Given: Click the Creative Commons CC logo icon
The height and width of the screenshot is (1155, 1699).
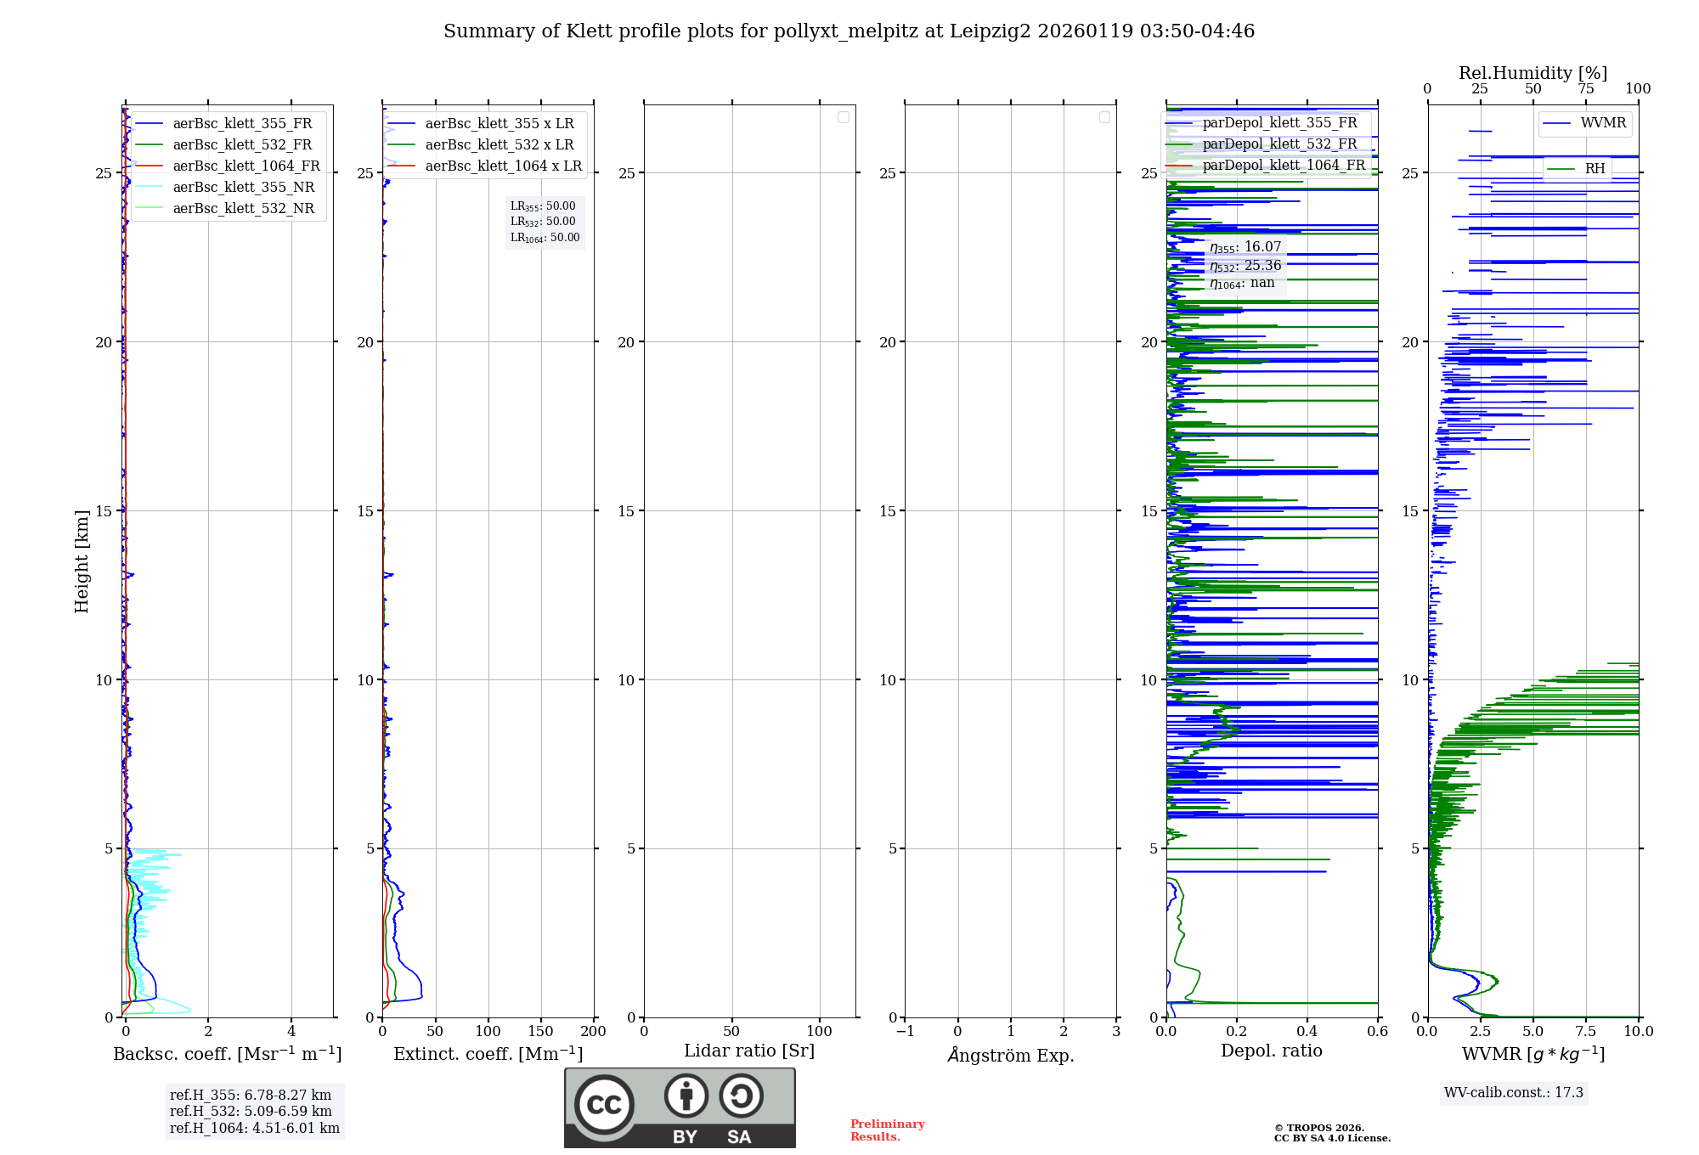Looking at the screenshot, I should [x=604, y=1105].
